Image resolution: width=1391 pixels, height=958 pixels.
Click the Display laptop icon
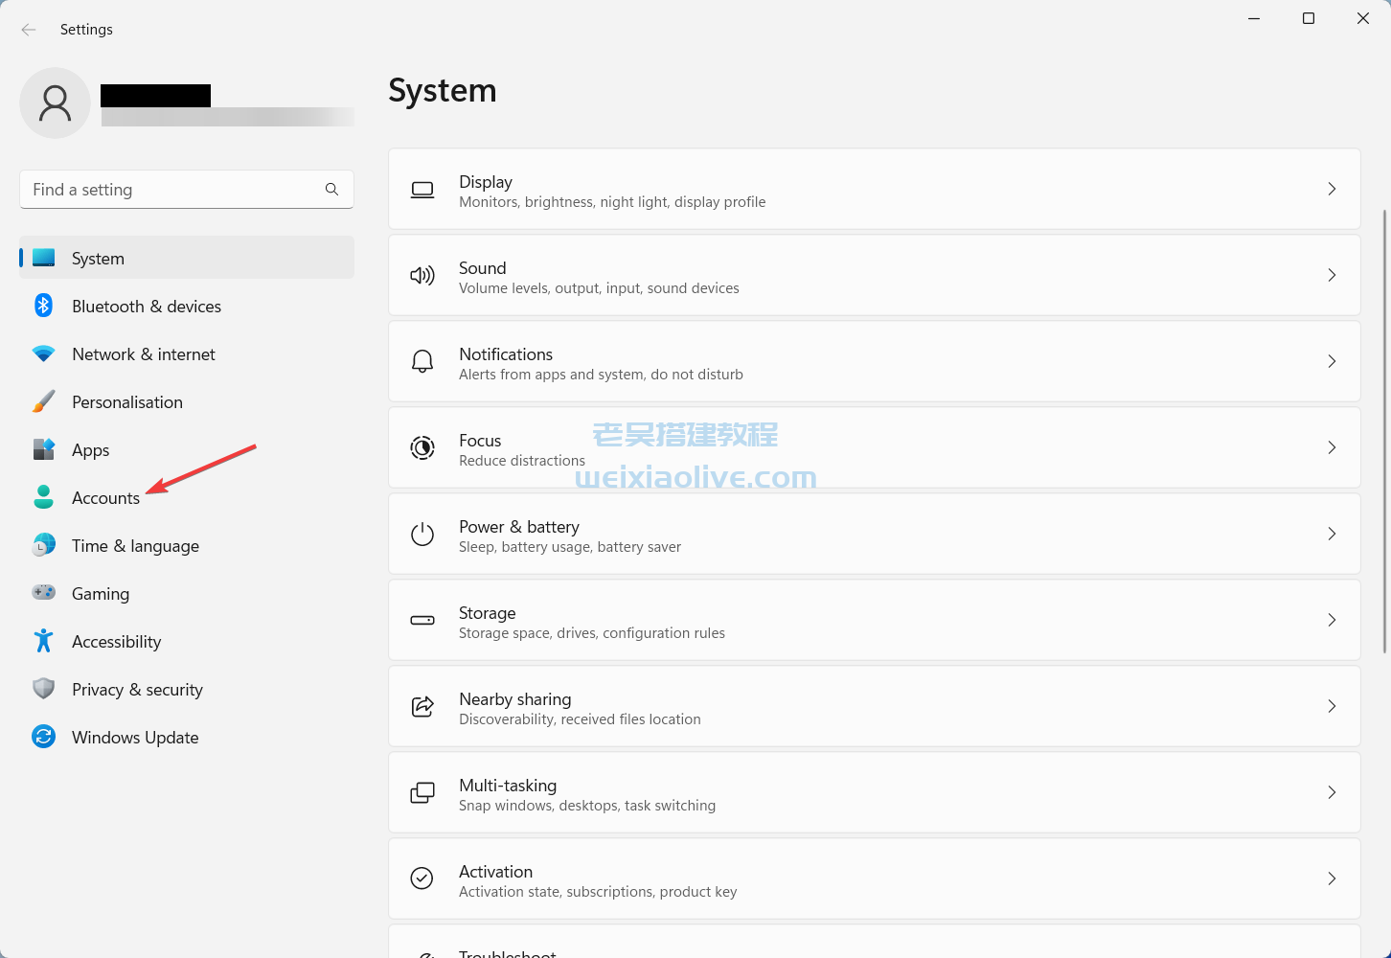click(x=422, y=190)
